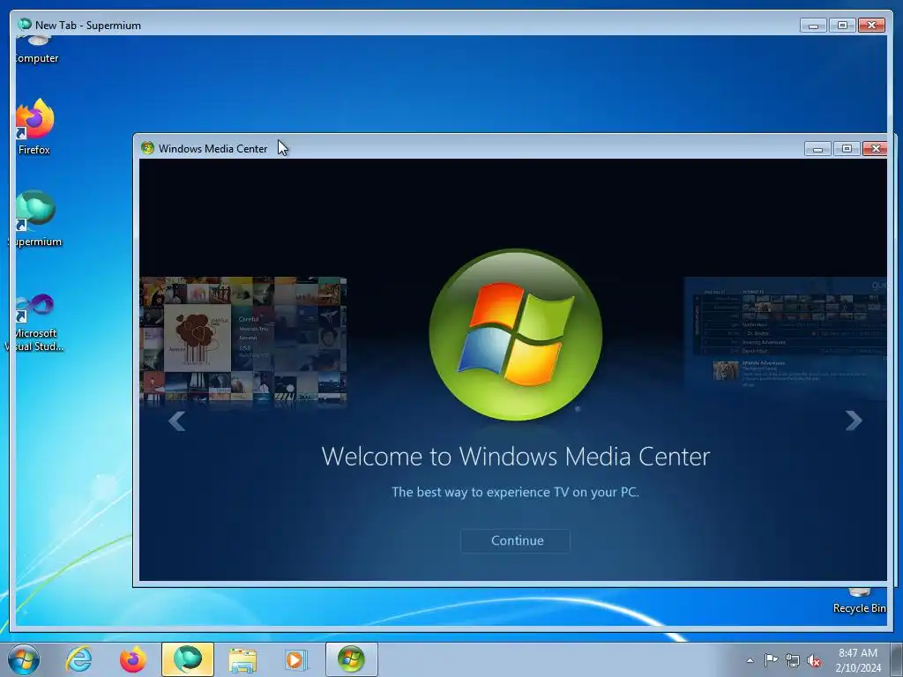Viewport: 903px width, 677px height.
Task: Close the Windows Media Center window
Action: click(x=876, y=148)
